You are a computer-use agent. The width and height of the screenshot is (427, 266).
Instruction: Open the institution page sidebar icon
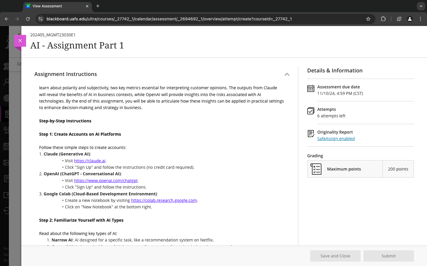pyautogui.click(x=7, y=66)
